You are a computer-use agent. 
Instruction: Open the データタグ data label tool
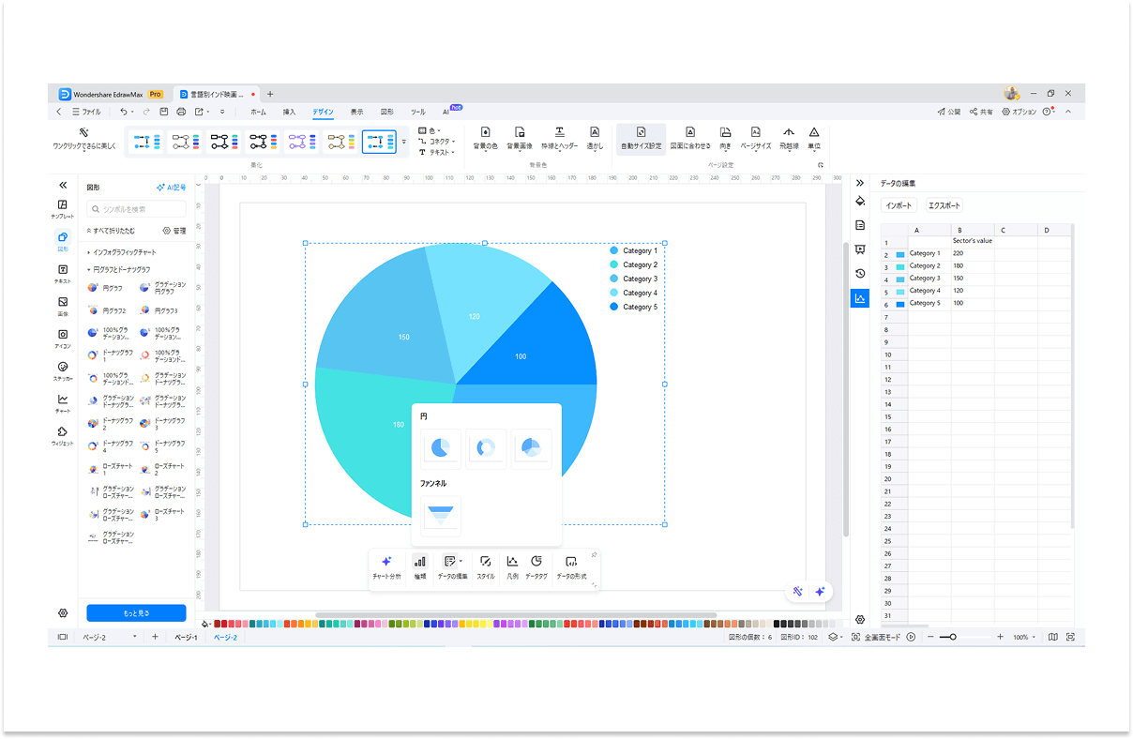[536, 562]
